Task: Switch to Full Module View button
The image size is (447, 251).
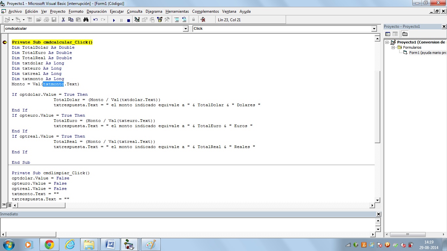Action: 9,205
